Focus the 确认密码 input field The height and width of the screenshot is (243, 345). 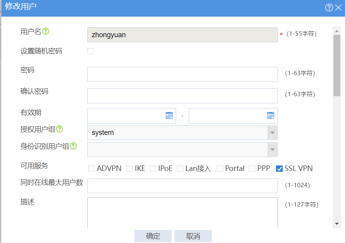(x=182, y=96)
